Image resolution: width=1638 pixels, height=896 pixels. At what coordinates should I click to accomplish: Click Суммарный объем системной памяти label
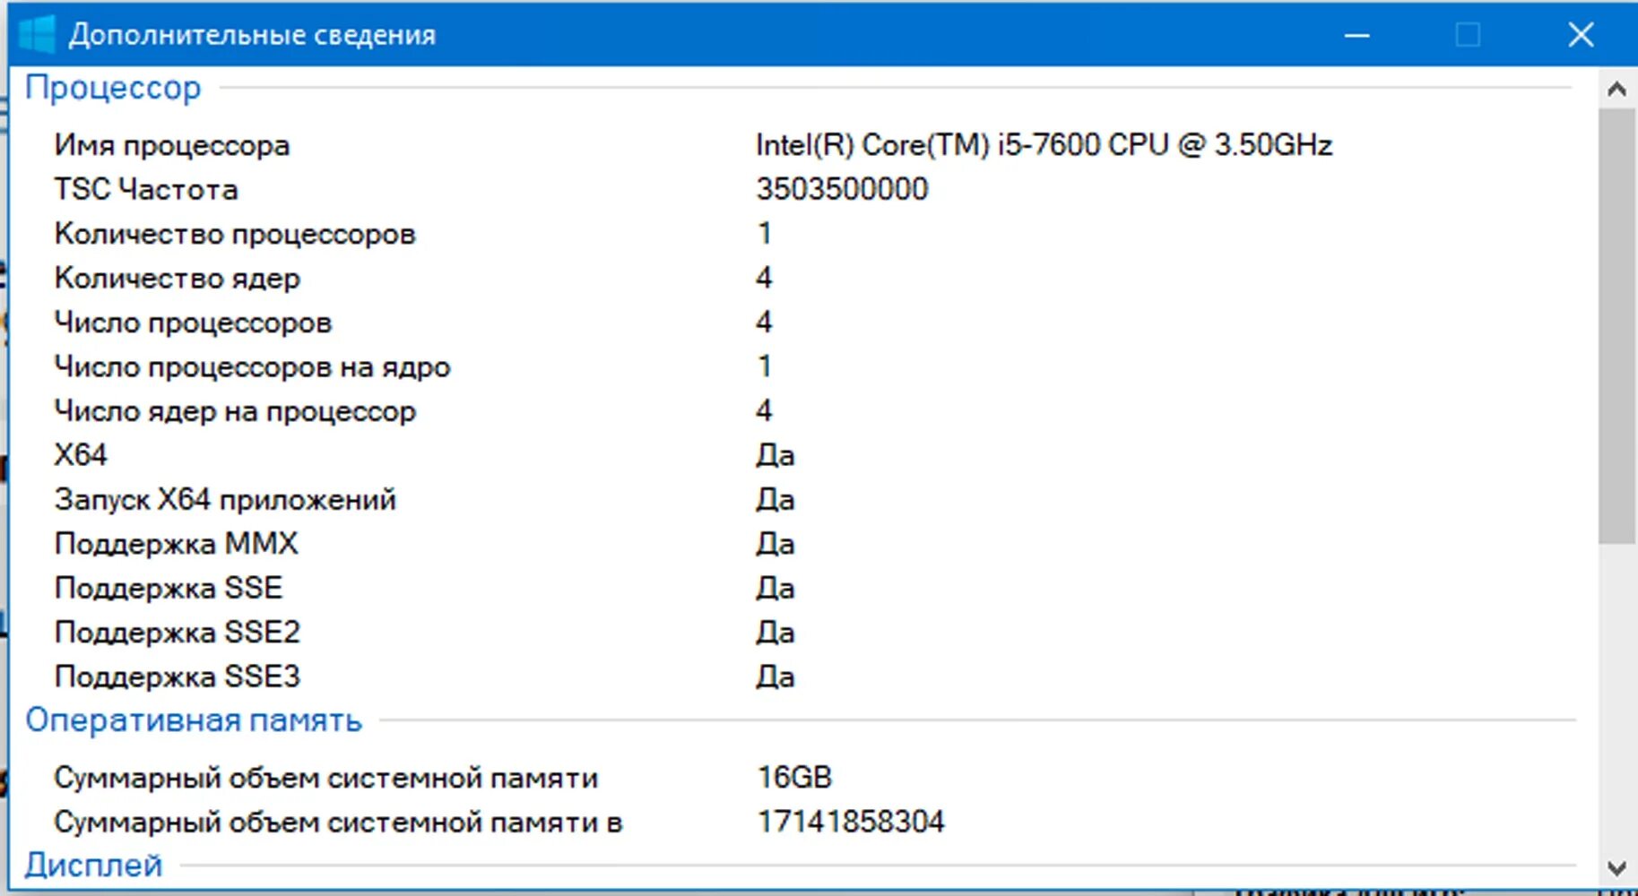click(x=326, y=778)
